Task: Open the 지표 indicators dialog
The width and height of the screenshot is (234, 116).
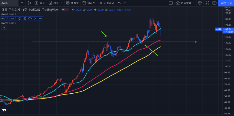Action: 54,3
